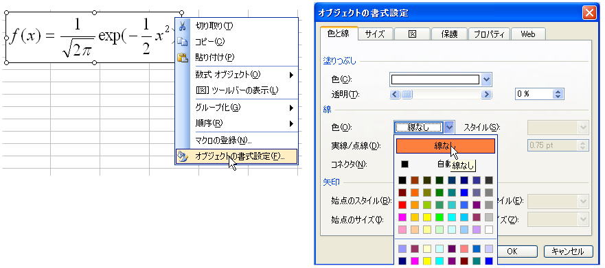Click the transparency slider right arrow
605x268 pixels.
[x=487, y=94]
